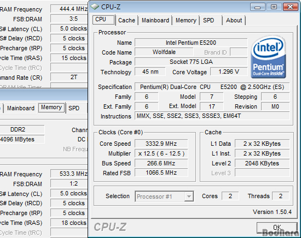Click the Ext. Model value 17
This screenshot has height=238, width=301.
click(212, 106)
